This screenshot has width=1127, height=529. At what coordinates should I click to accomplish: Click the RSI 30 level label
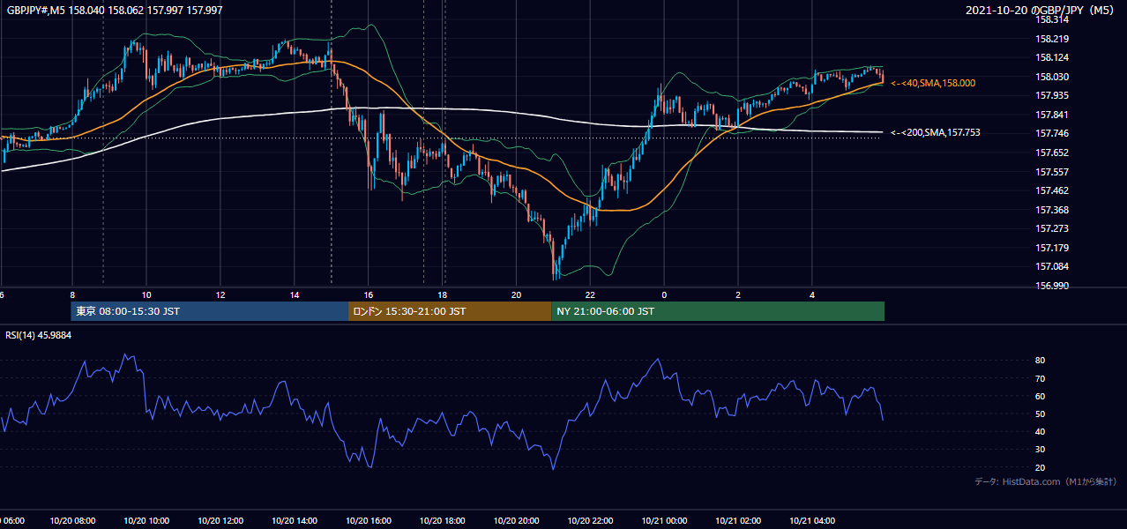[x=1040, y=449]
